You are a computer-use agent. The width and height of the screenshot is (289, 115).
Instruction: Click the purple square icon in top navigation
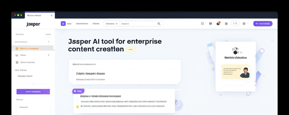63,24
